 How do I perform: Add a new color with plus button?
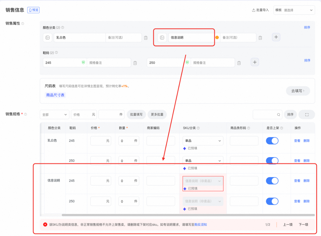pos(276,37)
